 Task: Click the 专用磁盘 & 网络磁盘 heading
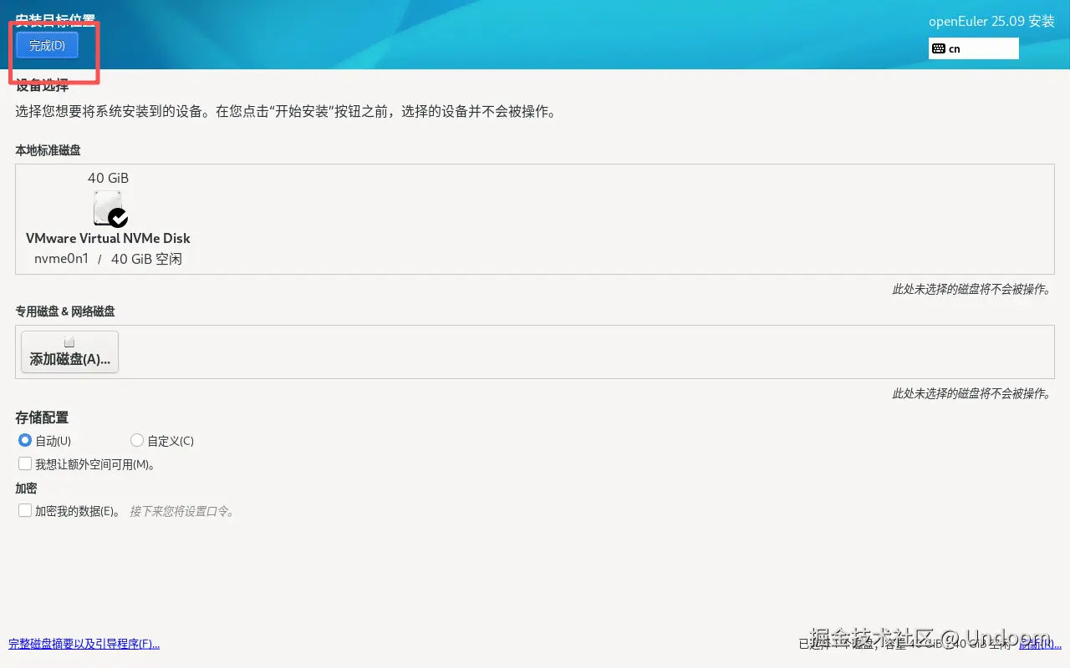tap(65, 311)
